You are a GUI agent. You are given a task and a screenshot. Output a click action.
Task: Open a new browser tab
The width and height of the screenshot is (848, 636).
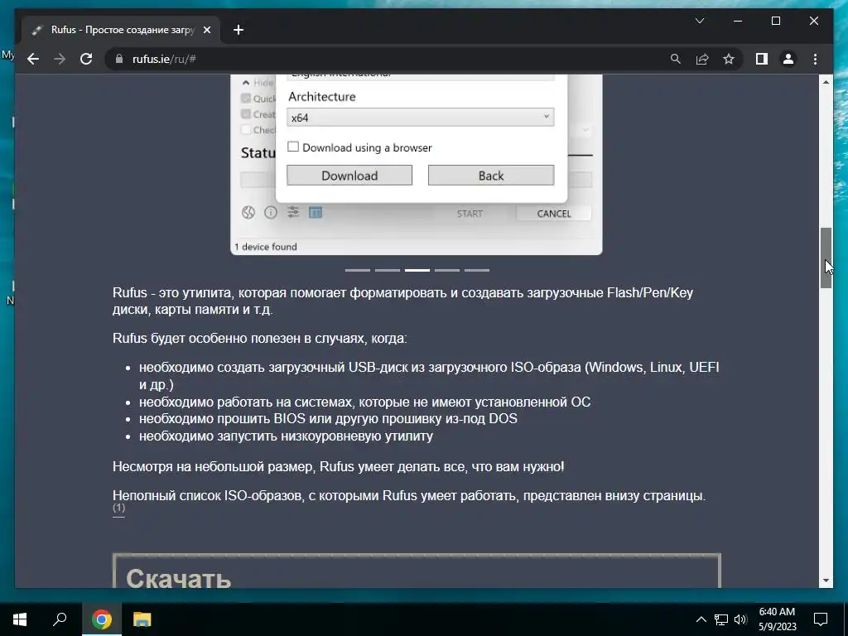[238, 30]
